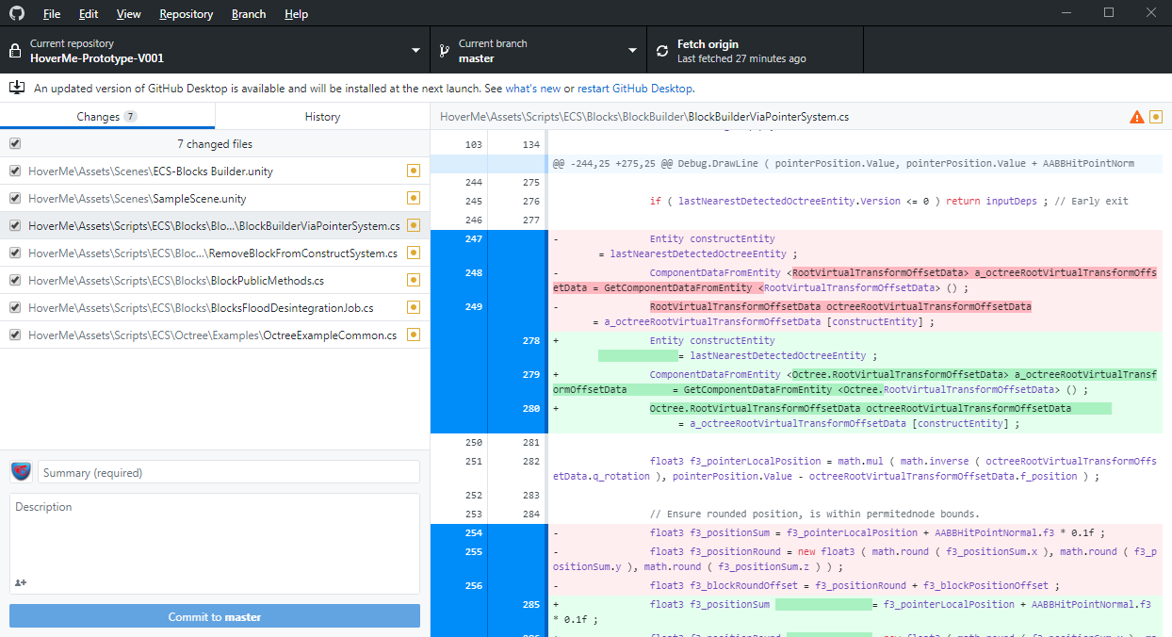Click the add co-authors icon in Description box

point(22,582)
